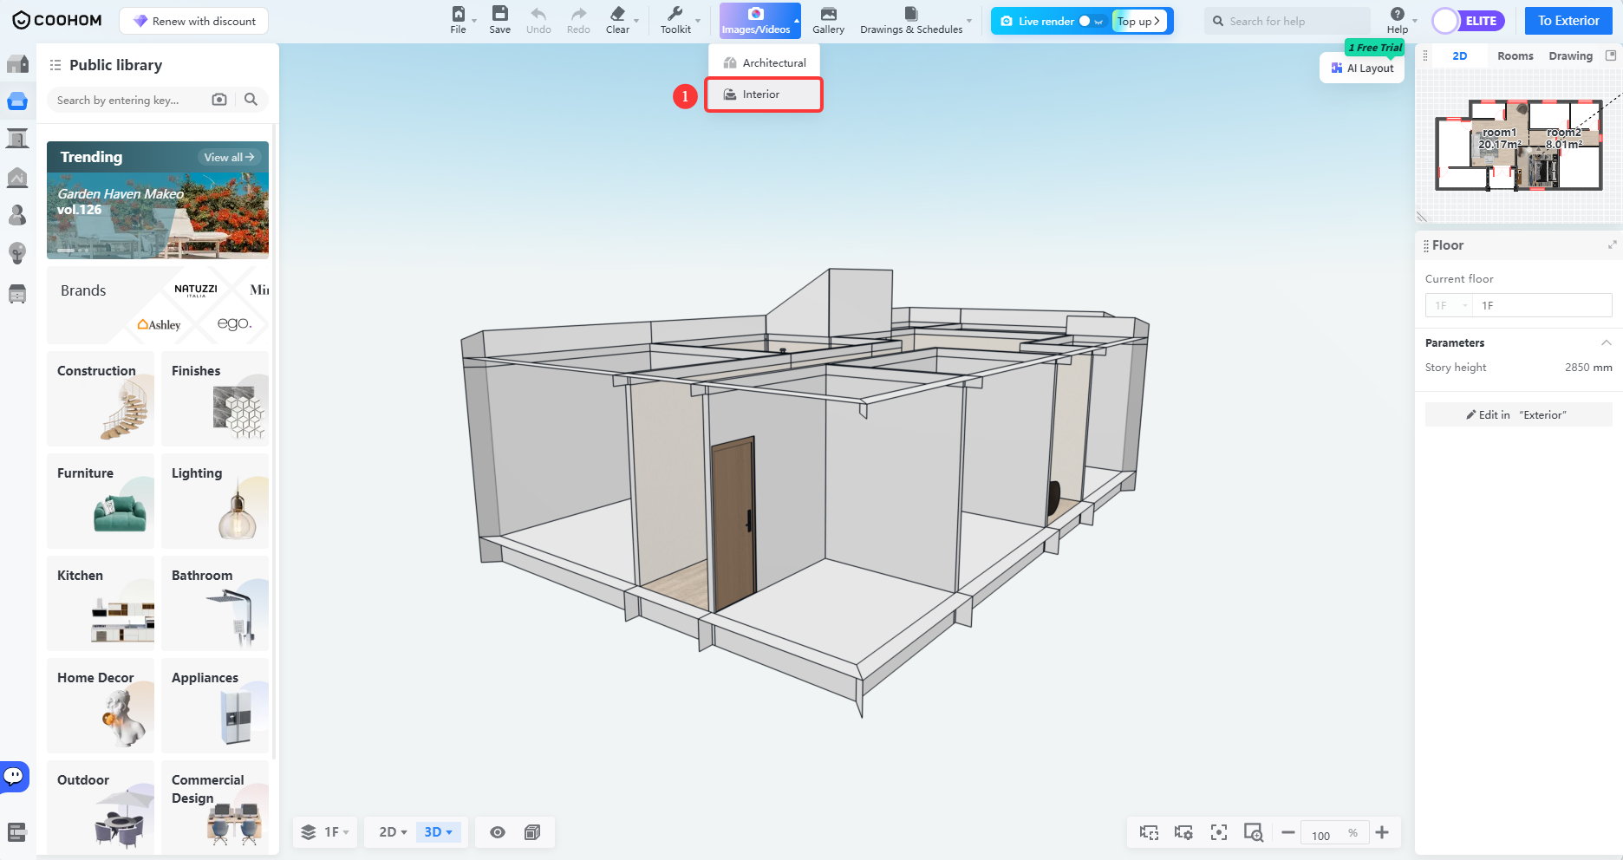Screen dimensions: 1623x860
Task: Open the Furniture category card
Action: coord(101,501)
